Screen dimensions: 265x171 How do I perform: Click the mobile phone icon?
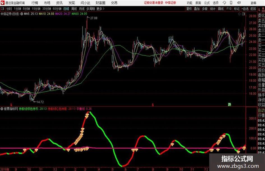coord(231,3)
